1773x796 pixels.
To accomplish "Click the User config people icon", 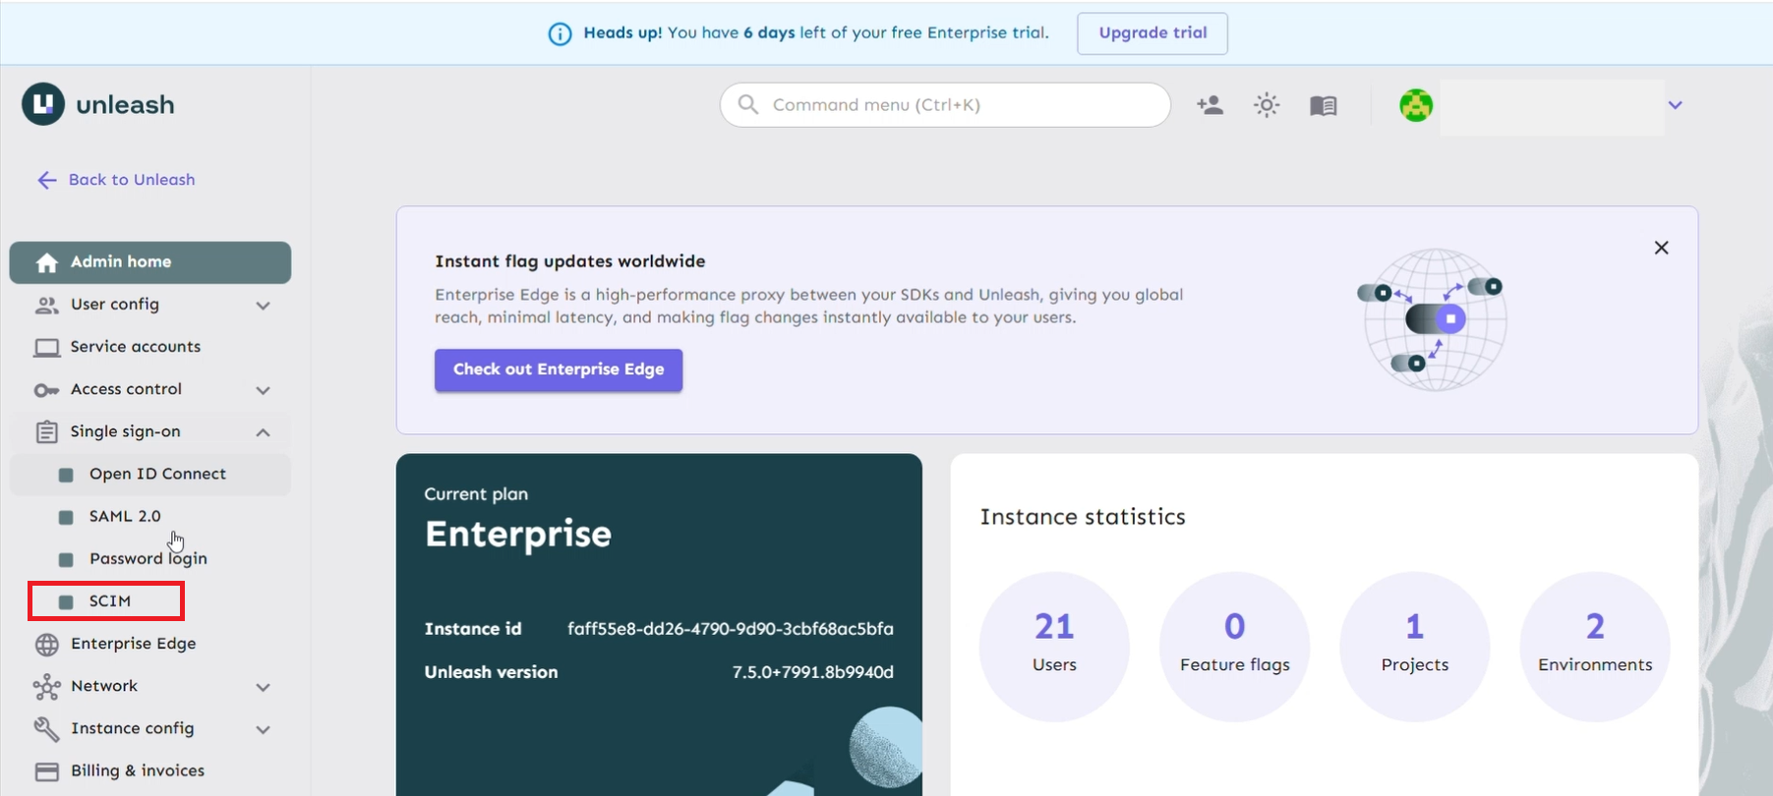I will (46, 306).
